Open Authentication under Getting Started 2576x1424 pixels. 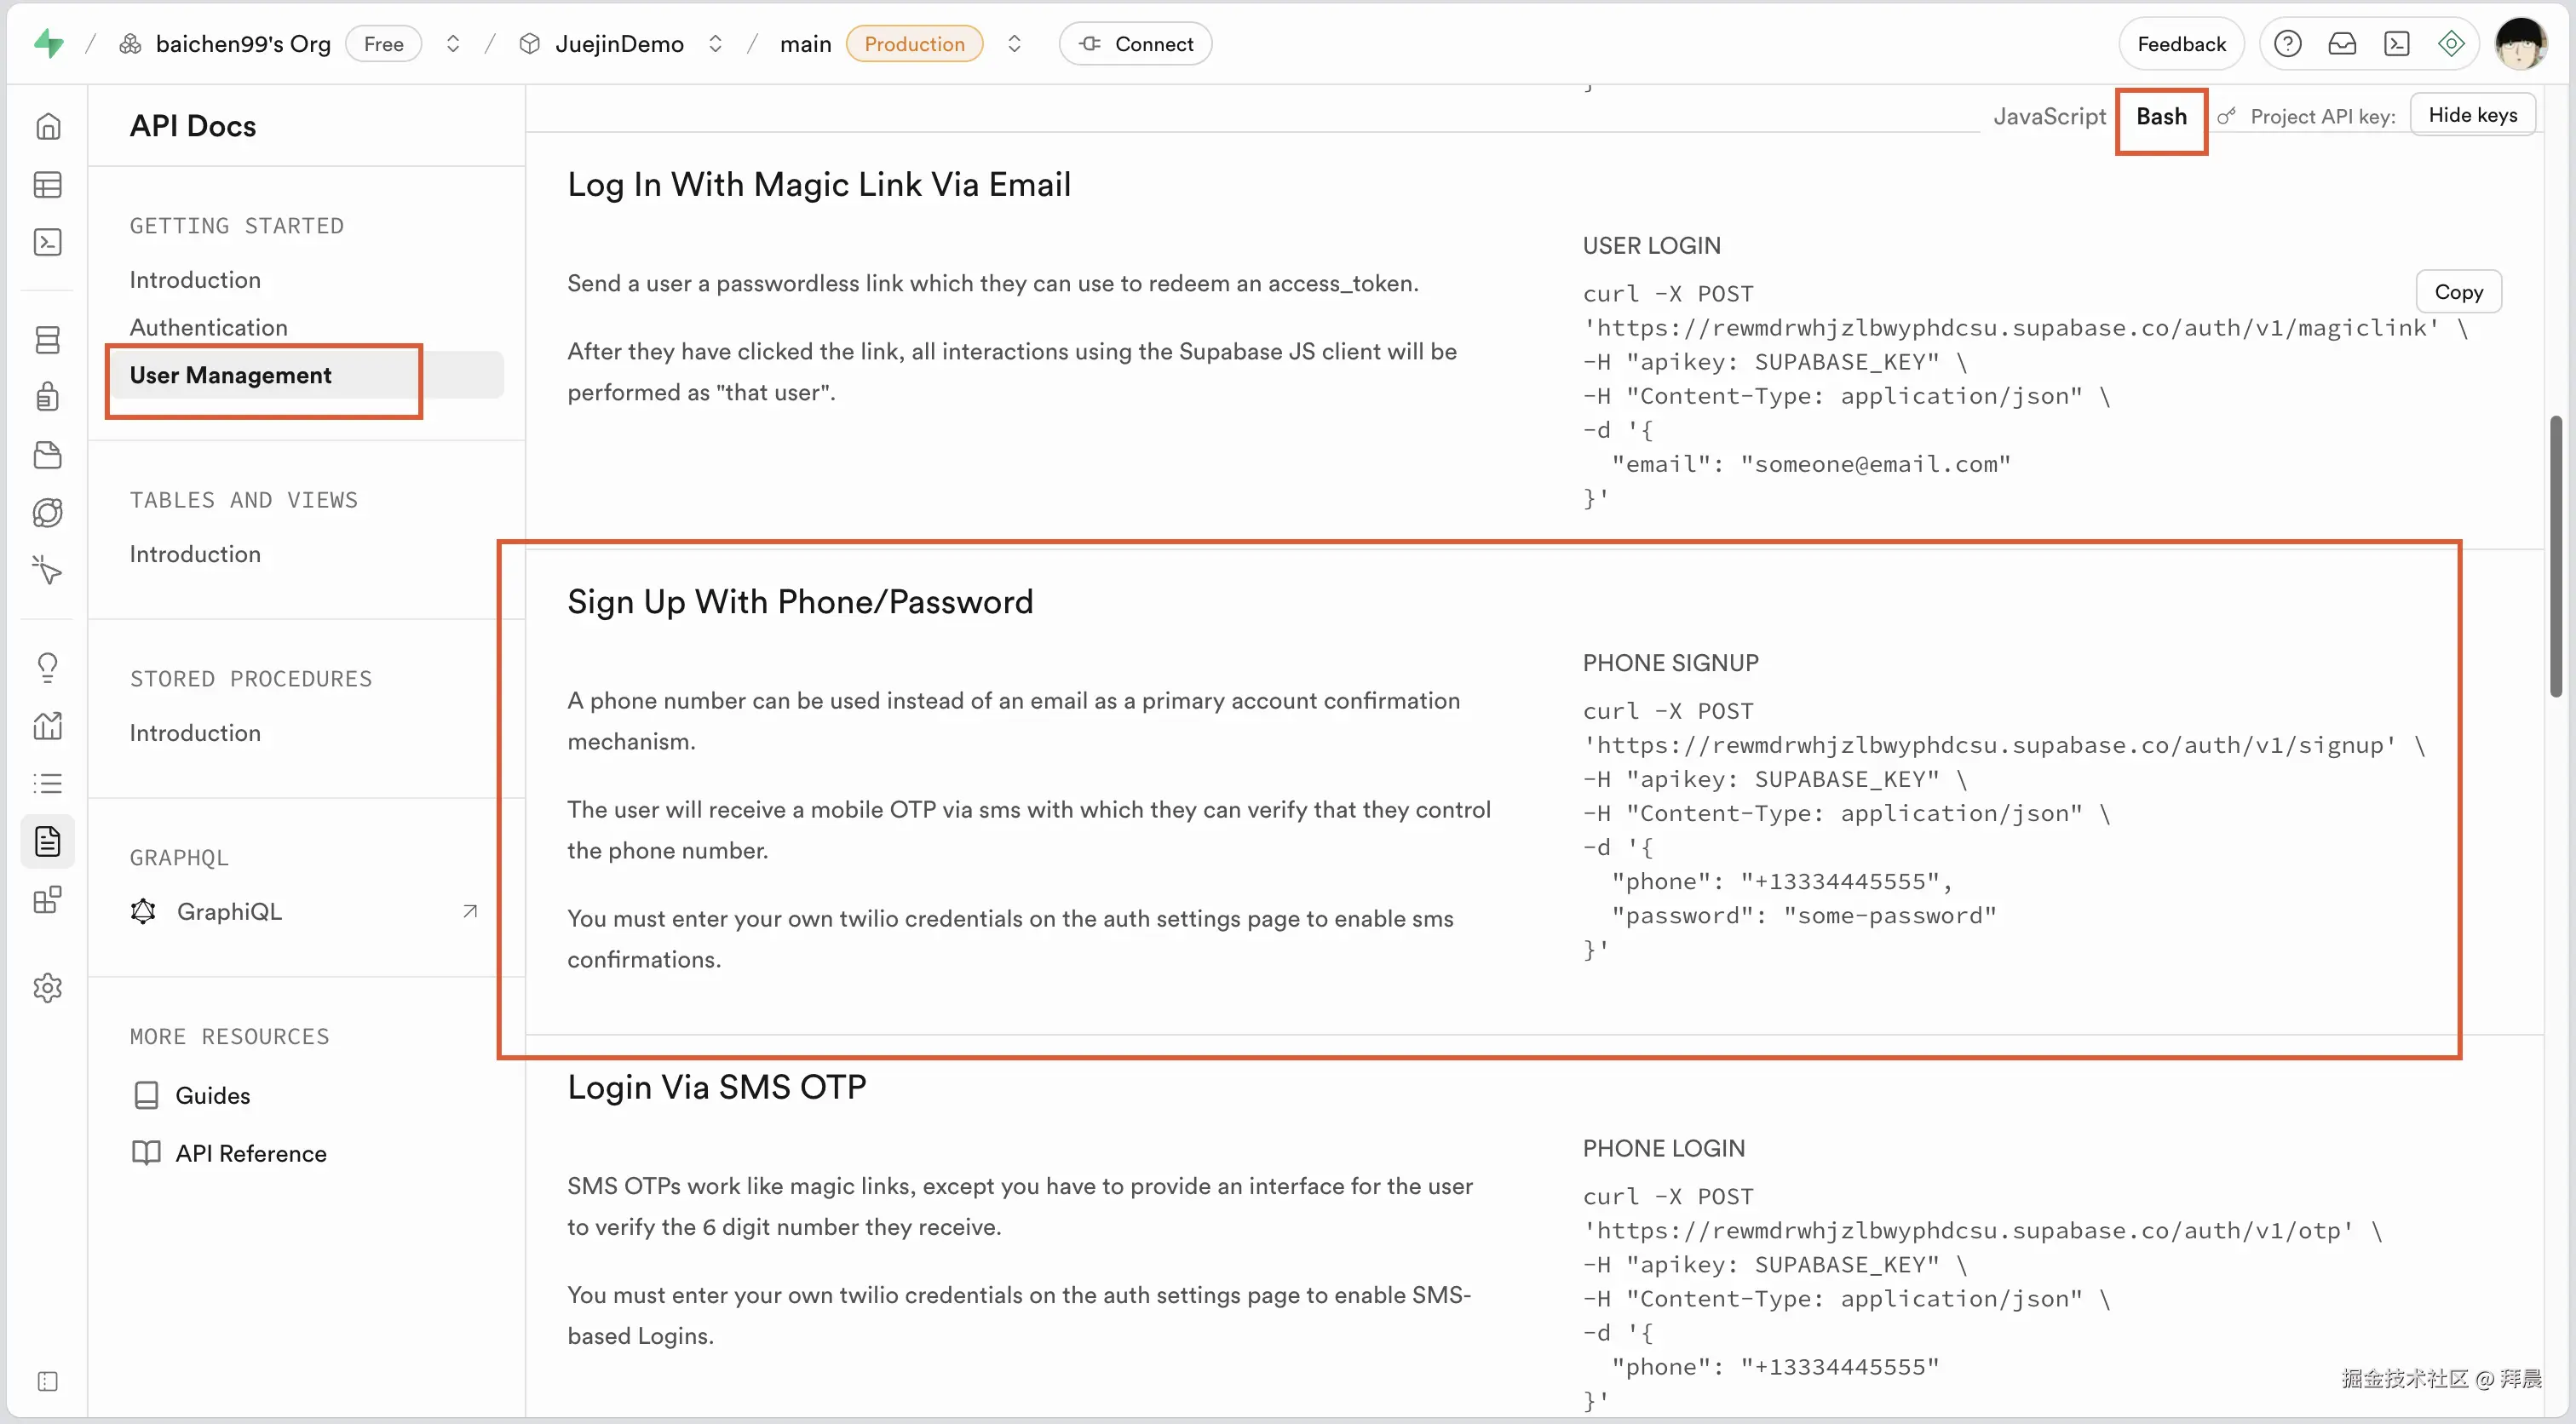click(208, 327)
